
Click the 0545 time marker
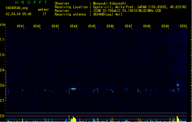point(92,26)
